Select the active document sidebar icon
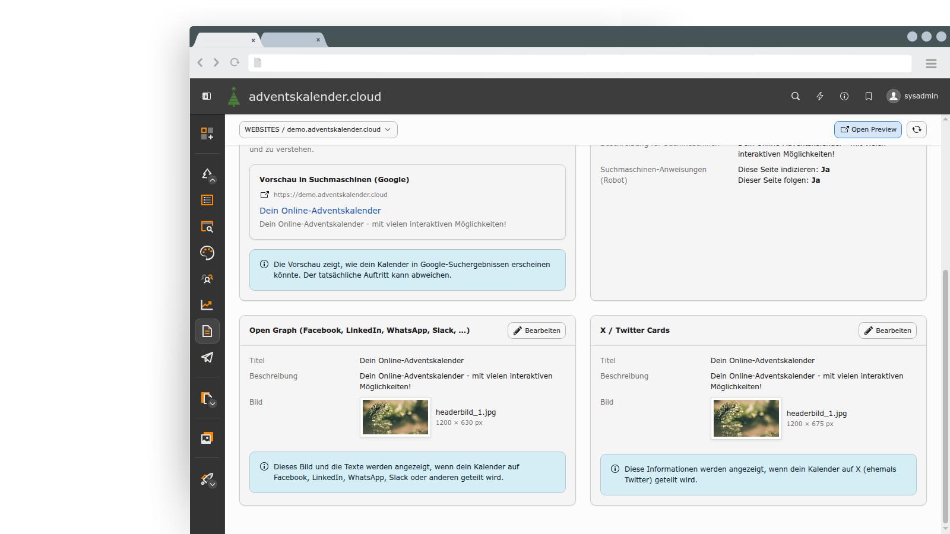 click(207, 331)
